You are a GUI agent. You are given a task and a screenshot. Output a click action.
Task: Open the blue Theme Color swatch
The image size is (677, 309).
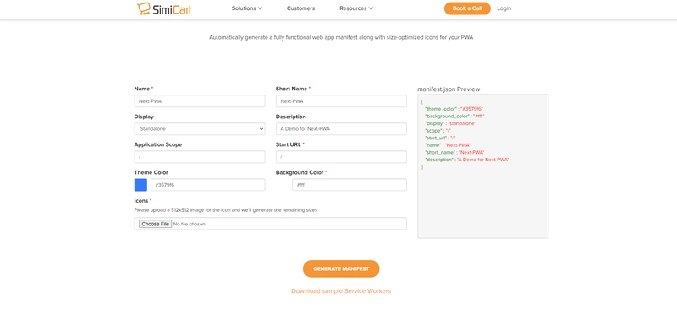pos(140,185)
